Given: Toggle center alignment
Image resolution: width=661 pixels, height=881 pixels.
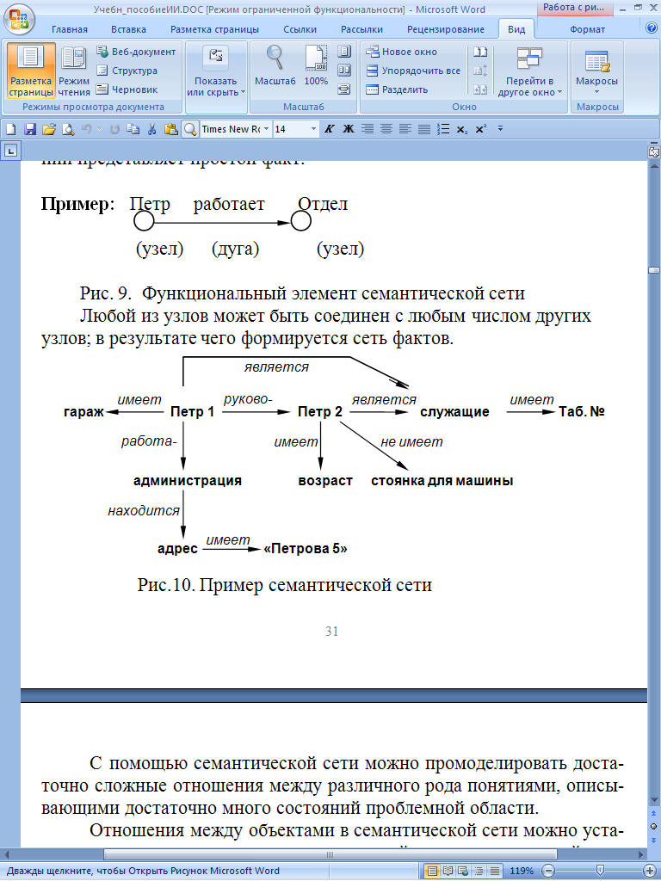Looking at the screenshot, I should (x=386, y=129).
